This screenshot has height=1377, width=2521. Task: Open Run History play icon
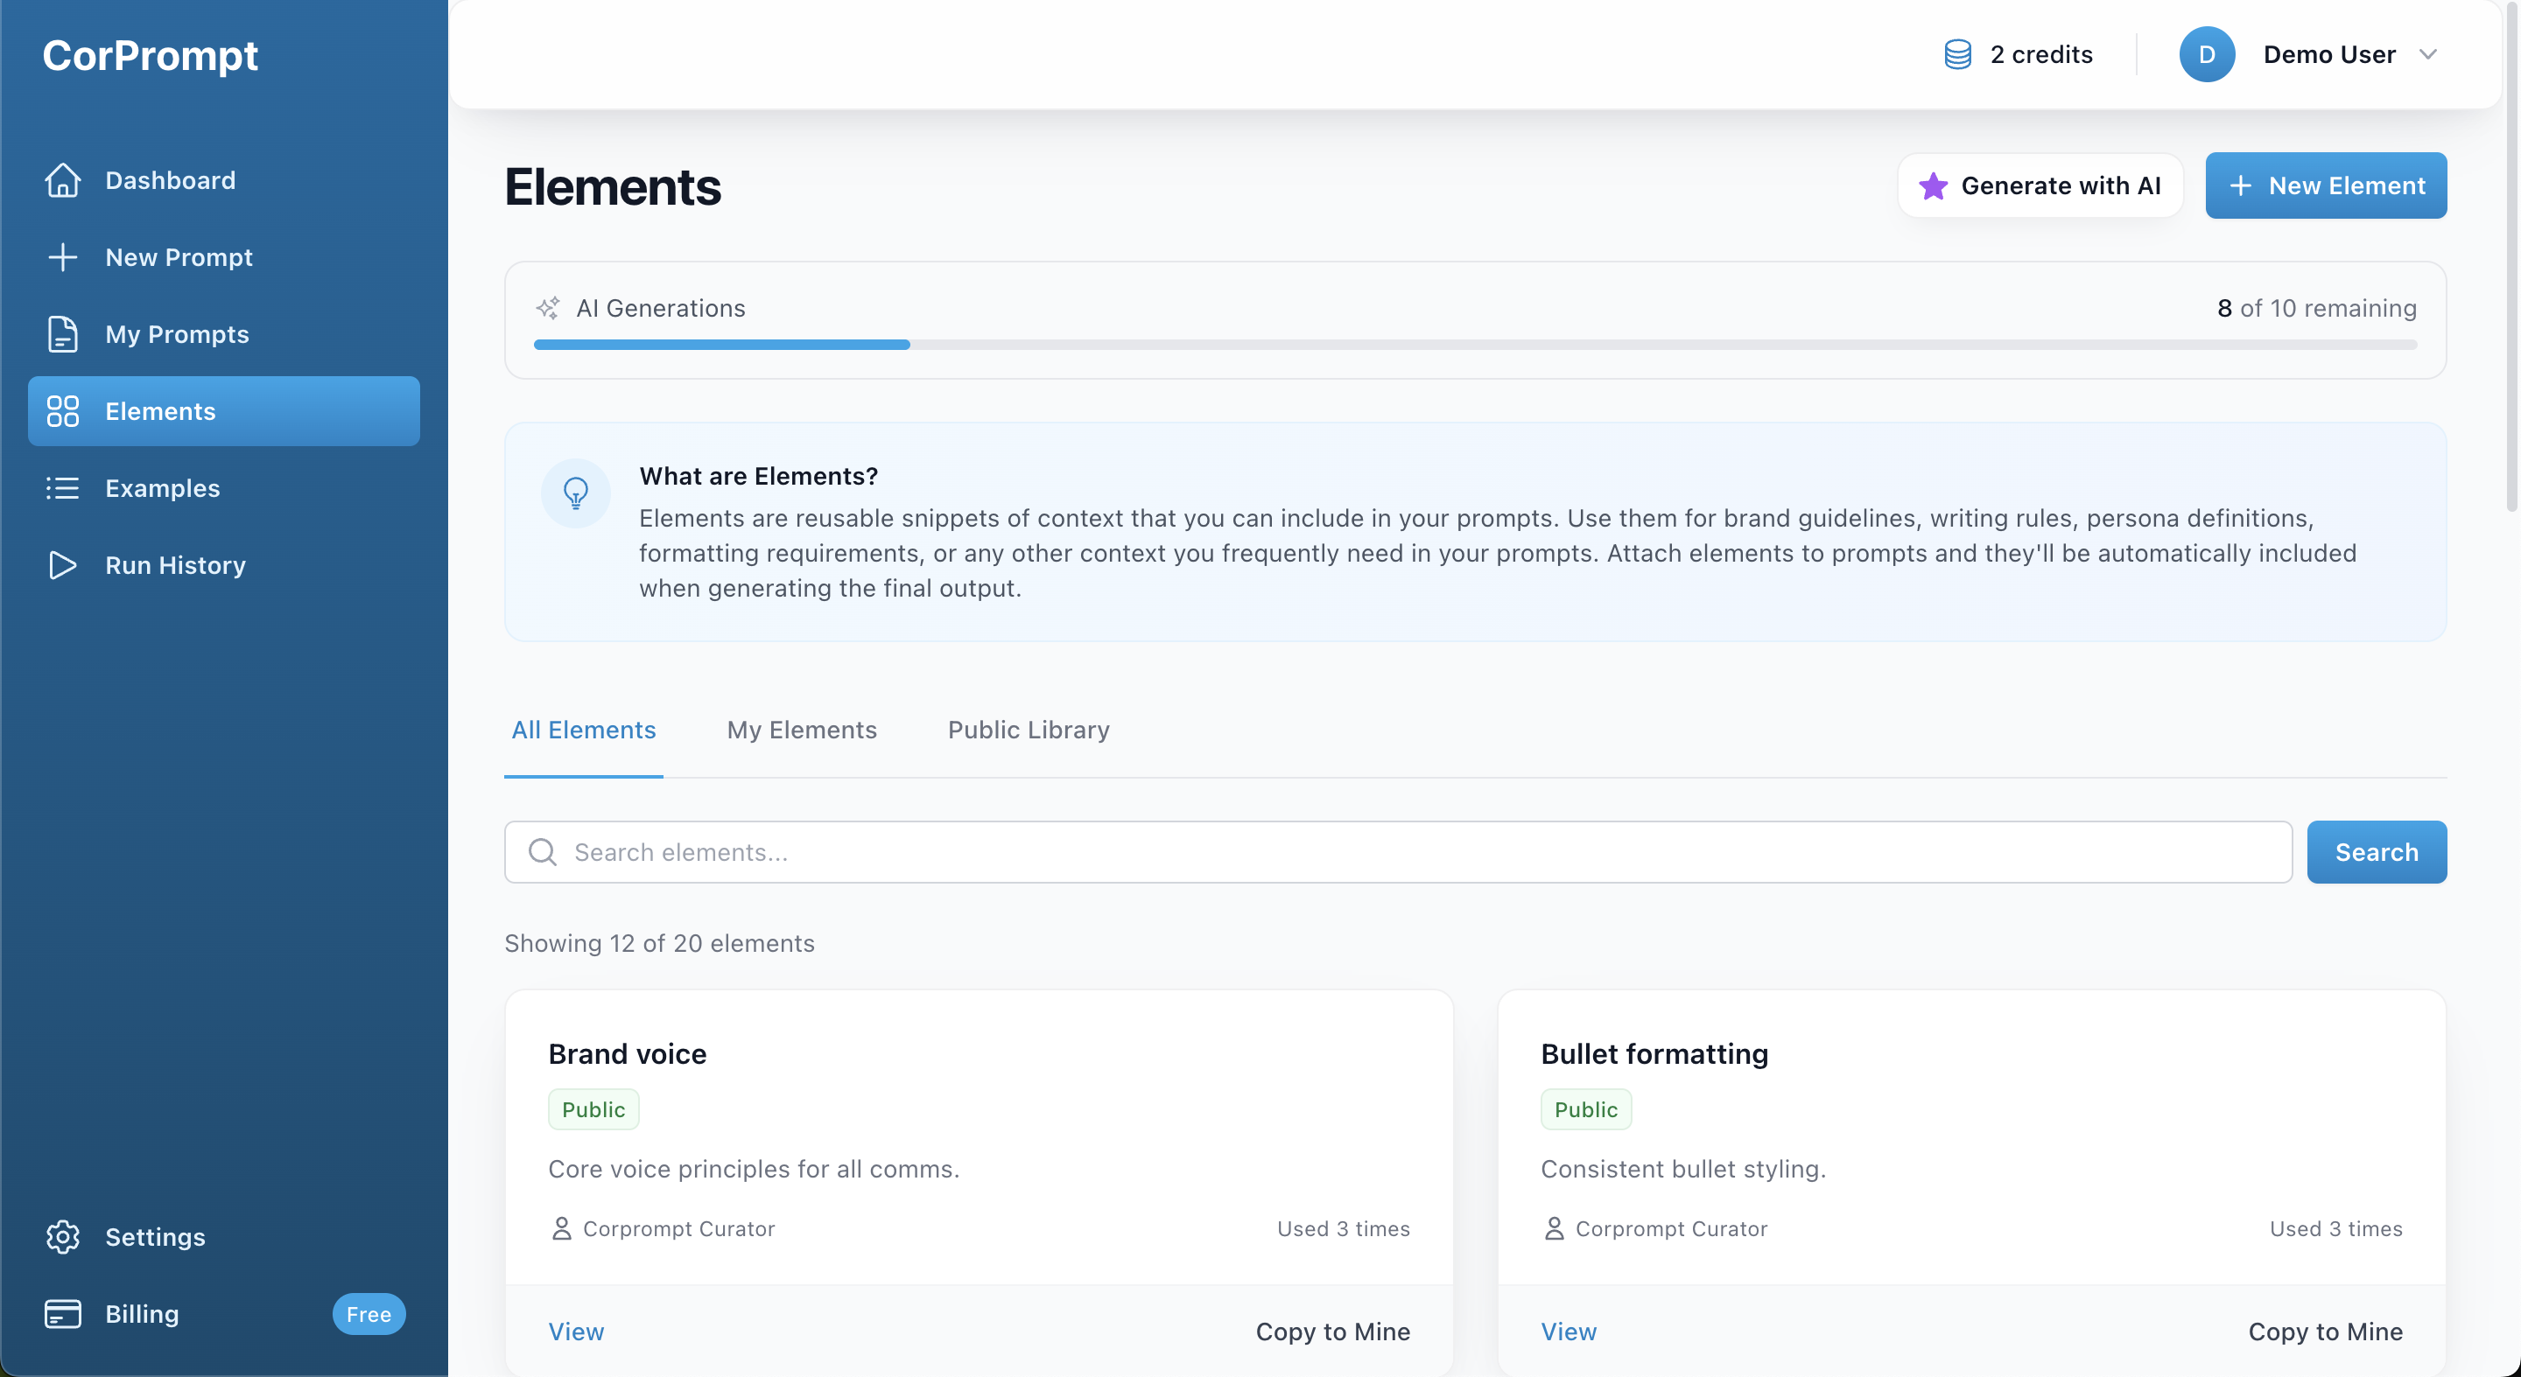63,565
